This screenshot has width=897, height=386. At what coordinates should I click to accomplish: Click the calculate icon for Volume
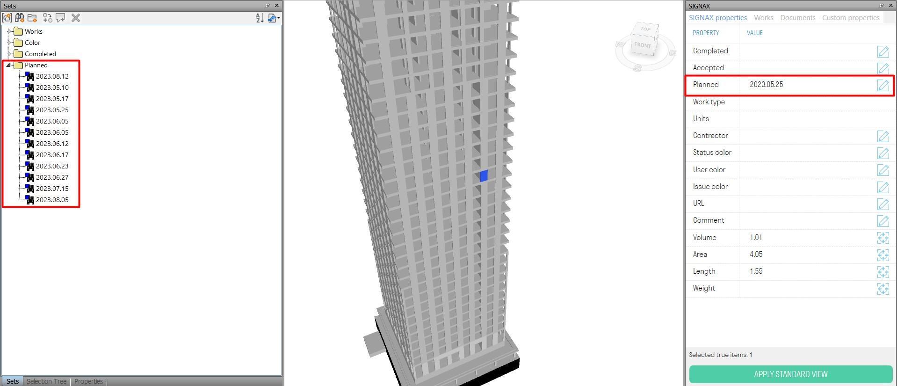pyautogui.click(x=883, y=238)
